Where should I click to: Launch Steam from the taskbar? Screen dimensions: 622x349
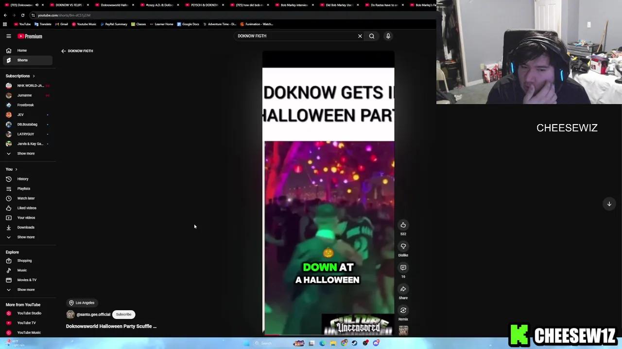click(x=354, y=343)
